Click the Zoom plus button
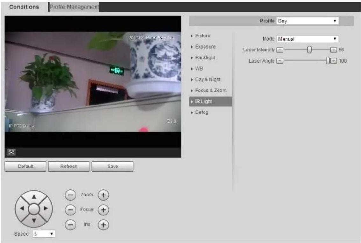361x243 pixels. click(103, 195)
